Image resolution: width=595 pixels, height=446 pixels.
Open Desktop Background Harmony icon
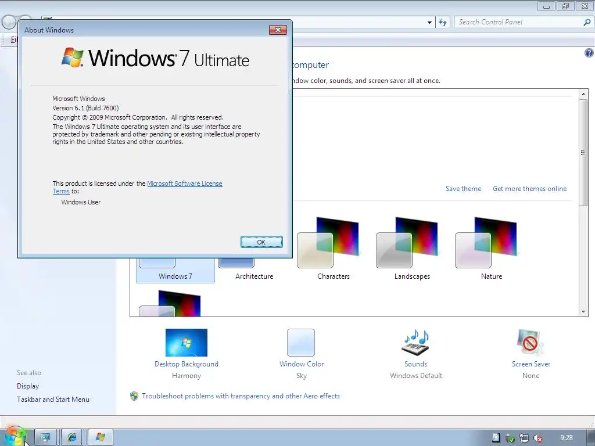click(x=187, y=343)
